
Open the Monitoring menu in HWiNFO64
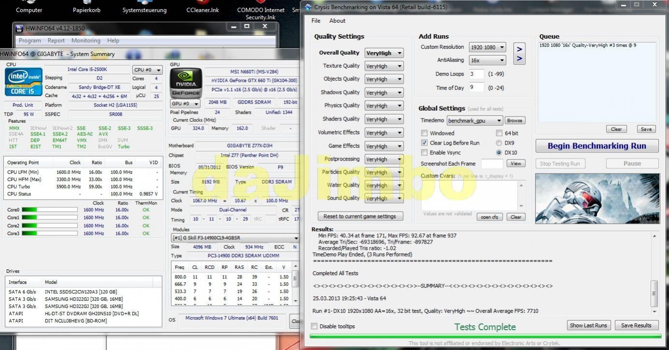tap(86, 41)
